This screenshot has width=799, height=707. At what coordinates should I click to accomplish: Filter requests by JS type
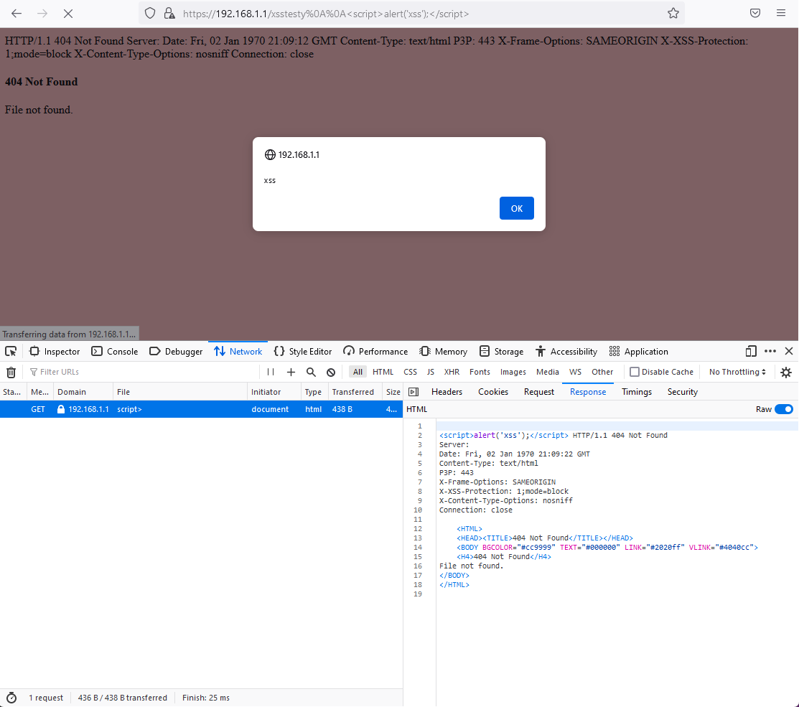pyautogui.click(x=431, y=372)
